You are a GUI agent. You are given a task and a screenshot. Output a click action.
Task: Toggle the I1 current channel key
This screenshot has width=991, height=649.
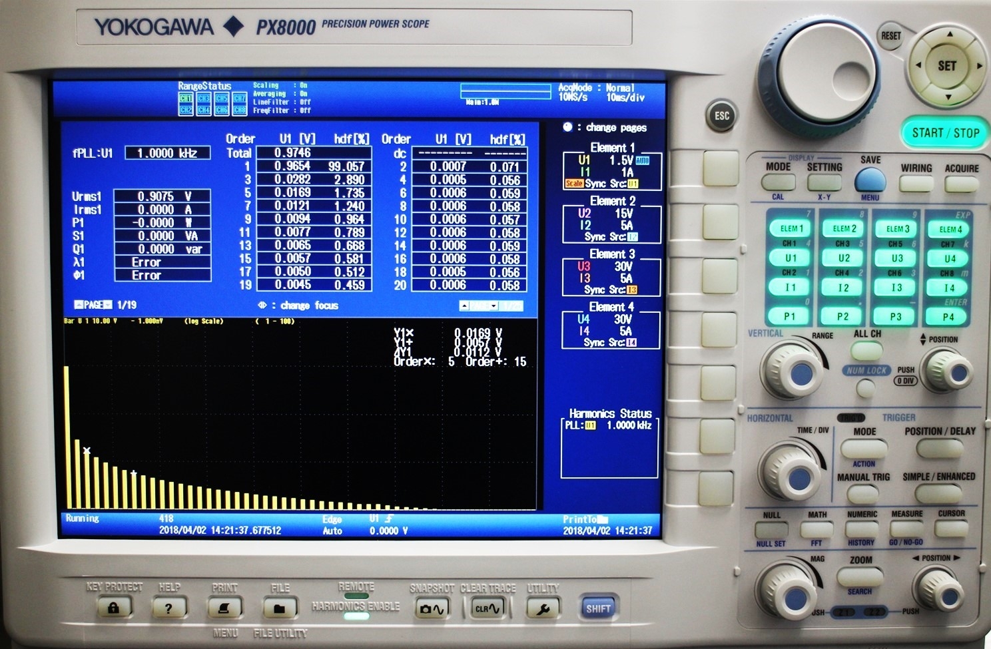(x=790, y=288)
